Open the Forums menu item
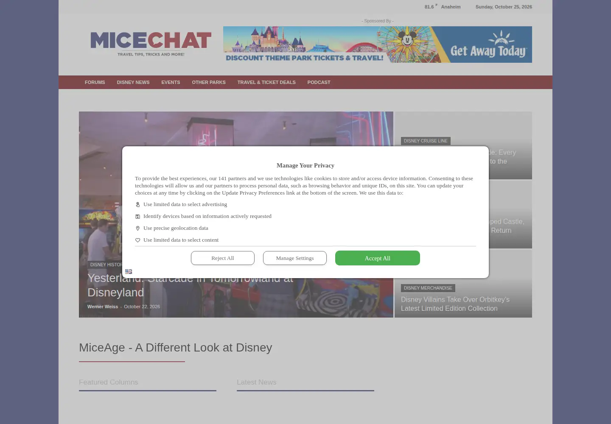The height and width of the screenshot is (424, 611). click(x=95, y=82)
